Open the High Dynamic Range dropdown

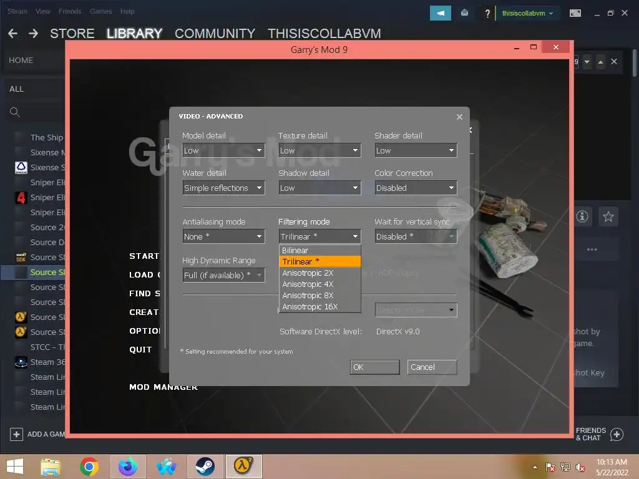click(x=224, y=275)
